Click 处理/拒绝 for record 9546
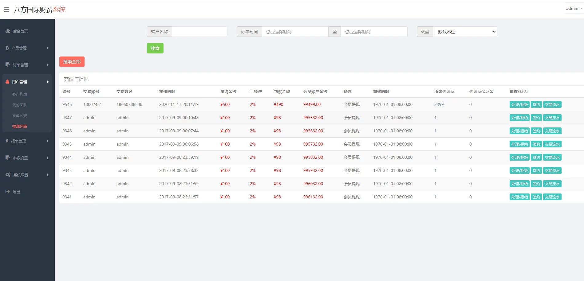The height and width of the screenshot is (281, 584). 519,105
